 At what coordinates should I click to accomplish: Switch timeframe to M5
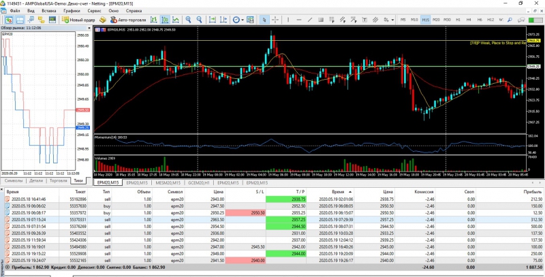point(403,20)
